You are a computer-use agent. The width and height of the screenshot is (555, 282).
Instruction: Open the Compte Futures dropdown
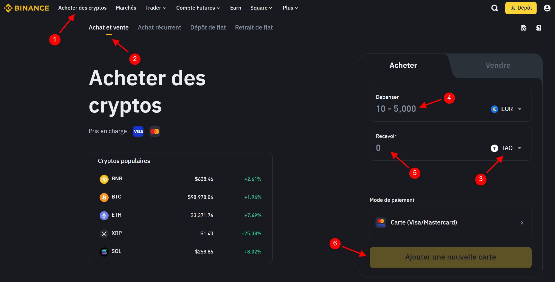[199, 8]
